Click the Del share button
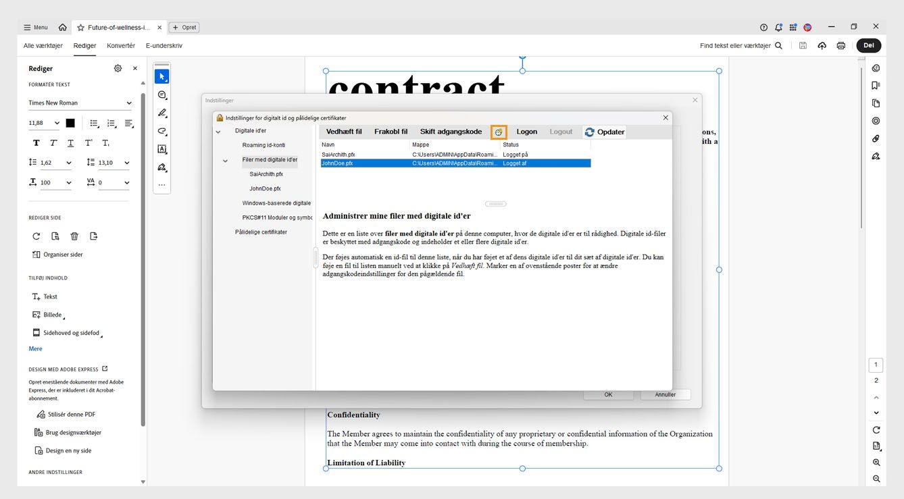 tap(869, 46)
